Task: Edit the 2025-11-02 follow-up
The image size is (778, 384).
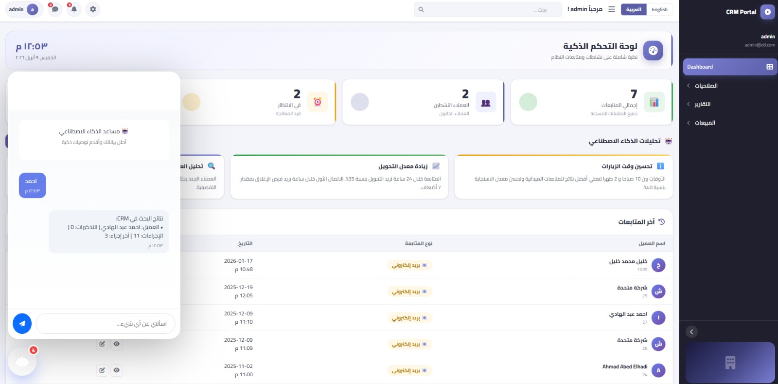Action: click(x=102, y=370)
